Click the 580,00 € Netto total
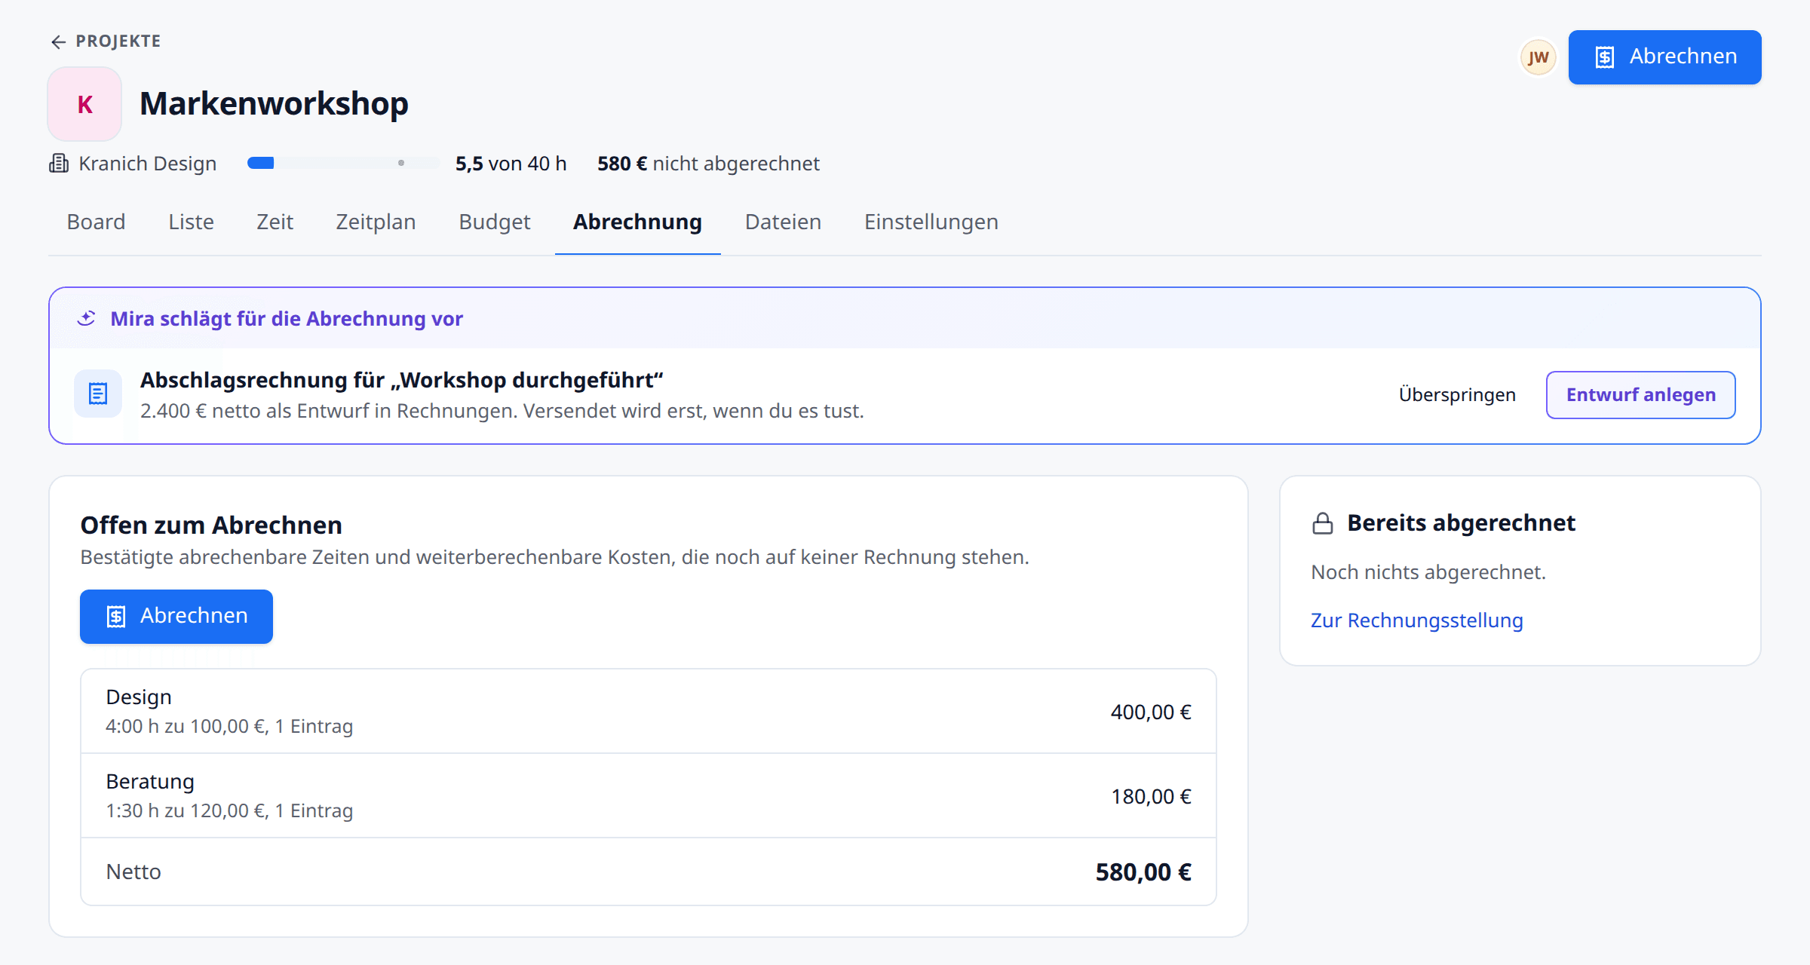Screen dimensions: 1810x965 pyautogui.click(x=1143, y=872)
